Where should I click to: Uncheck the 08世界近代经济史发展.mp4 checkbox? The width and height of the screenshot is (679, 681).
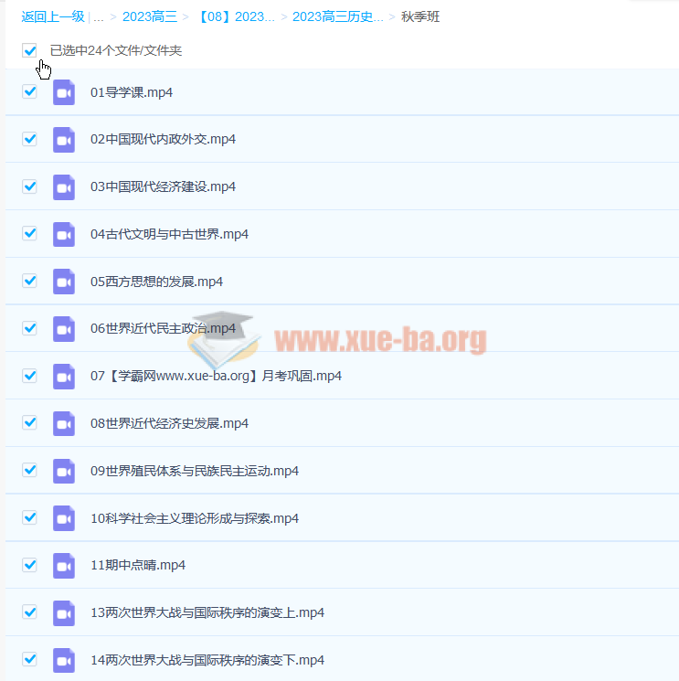[29, 422]
